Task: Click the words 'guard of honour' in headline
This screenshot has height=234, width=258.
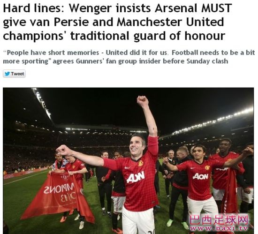Action: click(x=179, y=36)
